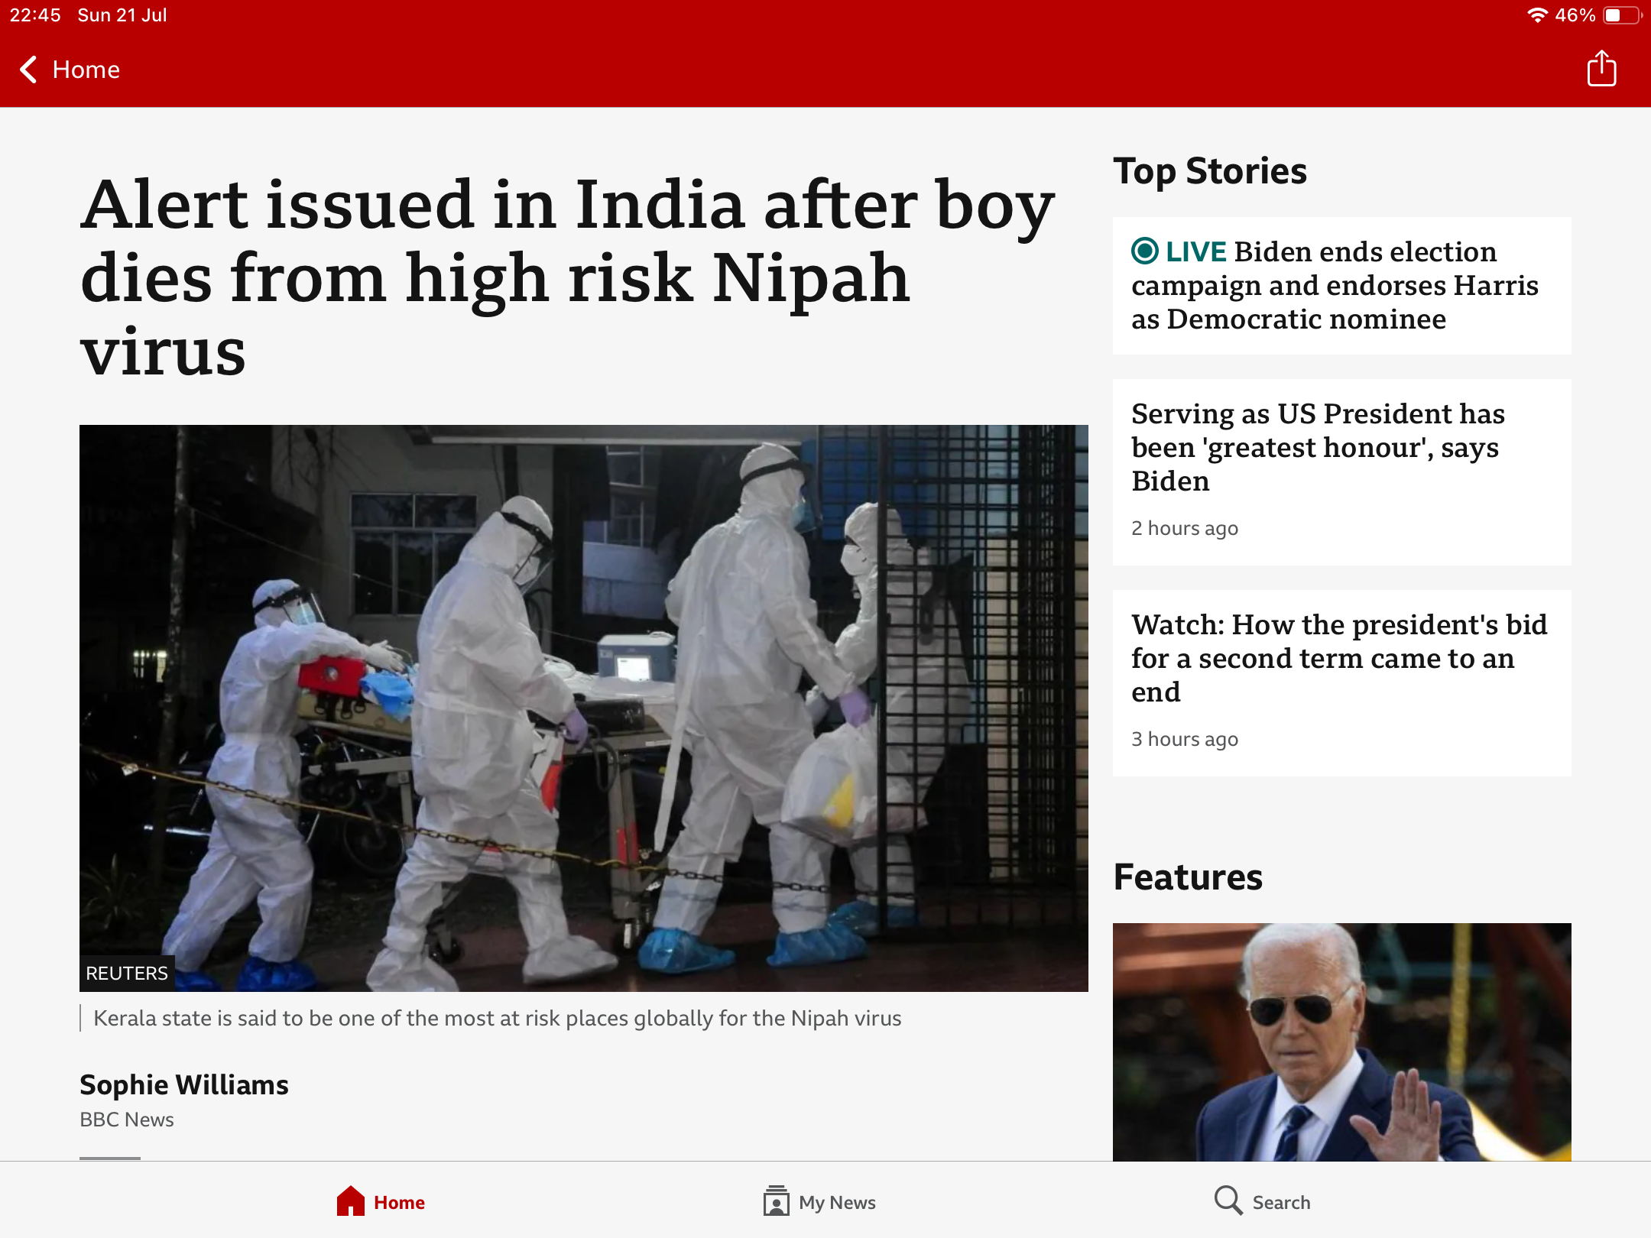Tap the Home house icon
This screenshot has height=1238, width=1651.
[x=351, y=1201]
